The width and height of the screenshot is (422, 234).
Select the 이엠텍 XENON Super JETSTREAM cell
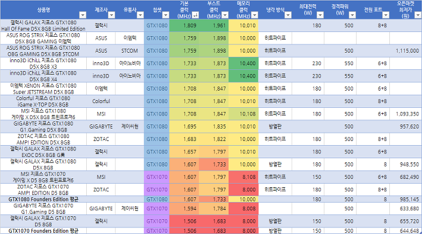point(43,88)
